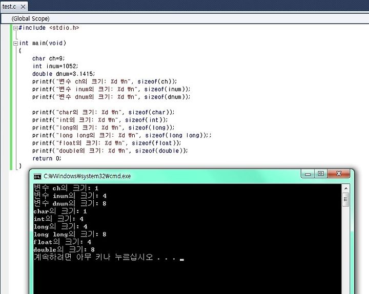Image resolution: width=369 pixels, height=294 pixels.
Task: Place cursor on the 'char ch=9;' line
Action: coord(49,58)
